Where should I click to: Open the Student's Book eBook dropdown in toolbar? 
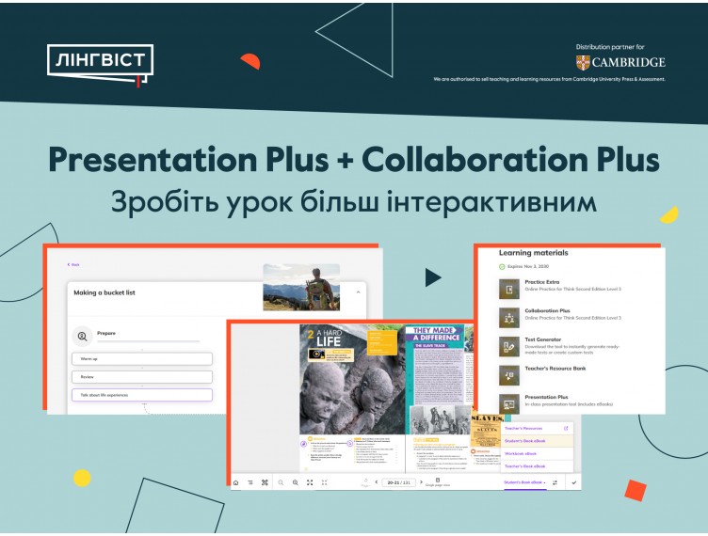coord(524,482)
